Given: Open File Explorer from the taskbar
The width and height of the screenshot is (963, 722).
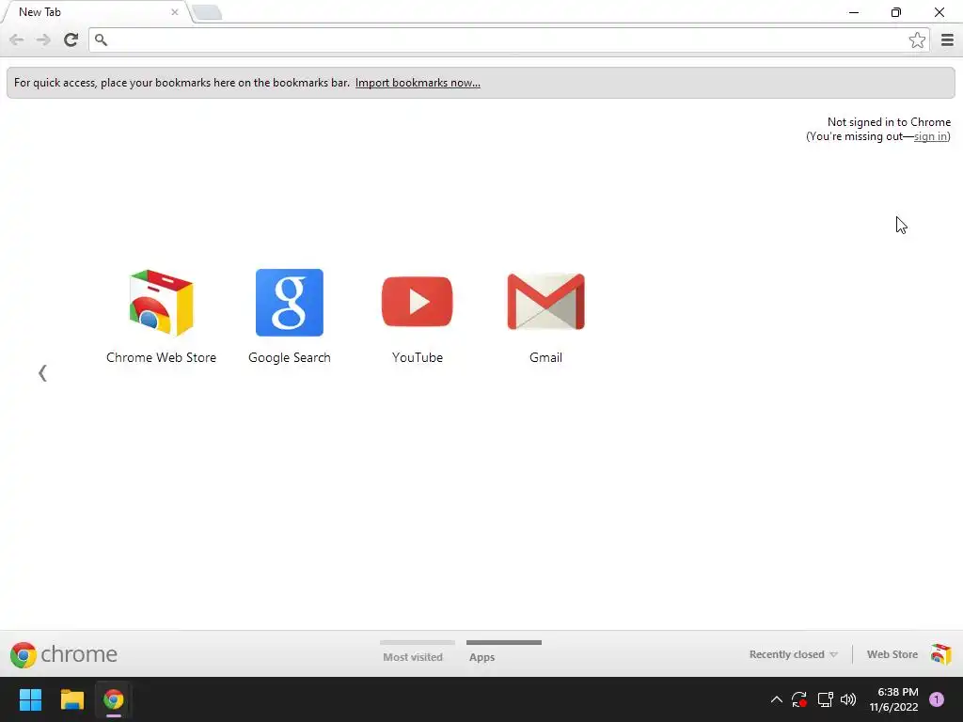Looking at the screenshot, I should (71, 699).
